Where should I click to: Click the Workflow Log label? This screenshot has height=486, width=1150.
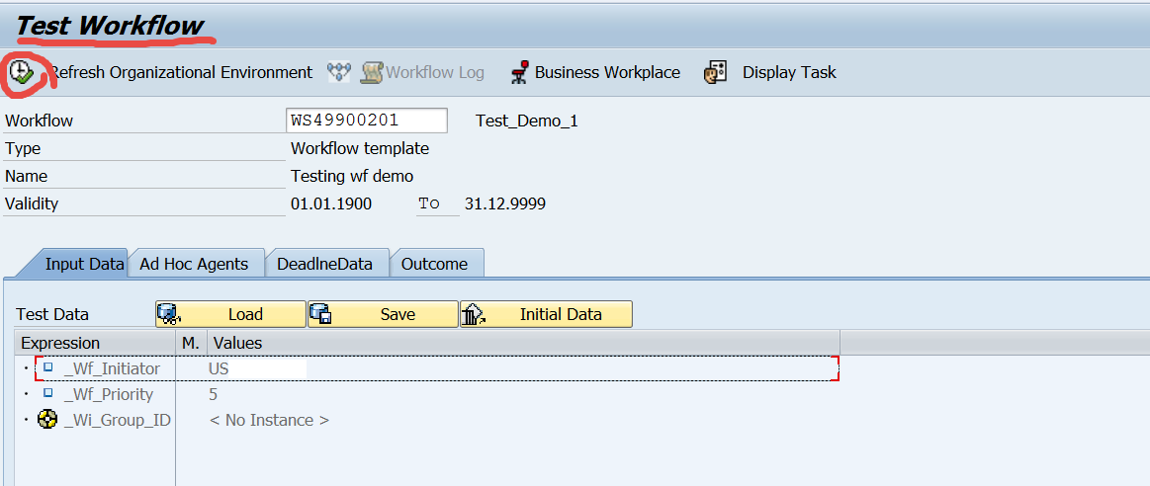pyautogui.click(x=435, y=72)
